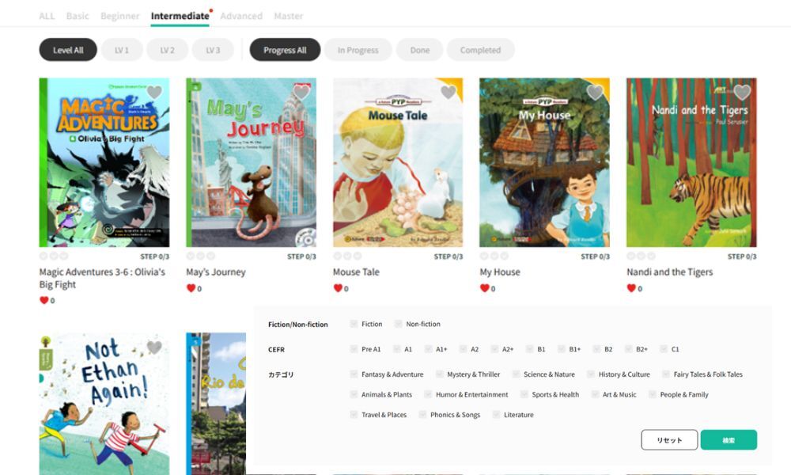This screenshot has width=791, height=475.
Task: Check the Non-fiction filter
Action: tap(399, 324)
